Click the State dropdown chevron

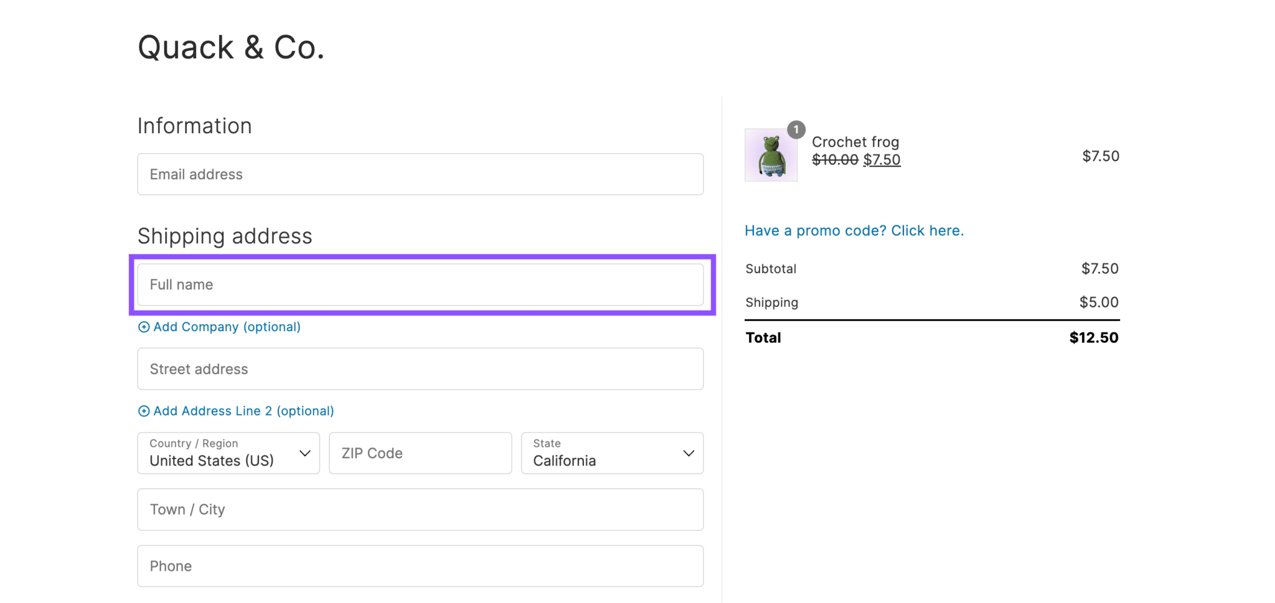coord(688,453)
